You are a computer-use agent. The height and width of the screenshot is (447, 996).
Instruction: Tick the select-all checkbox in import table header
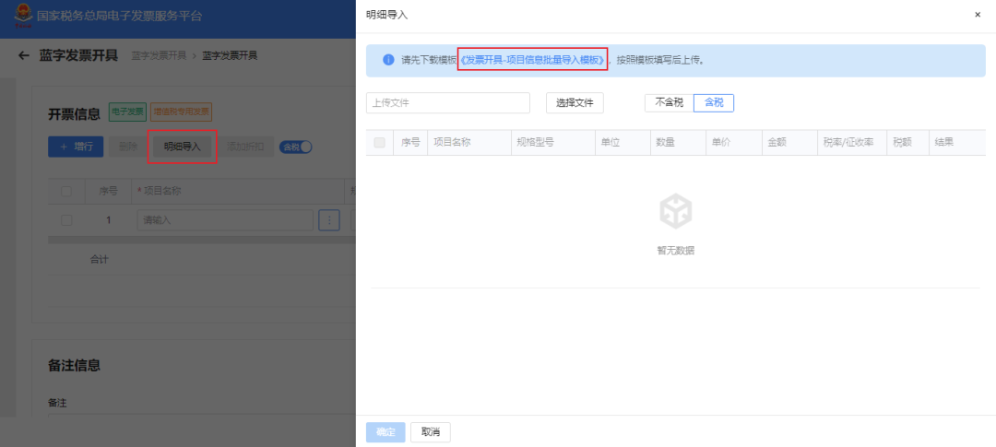[x=380, y=143]
